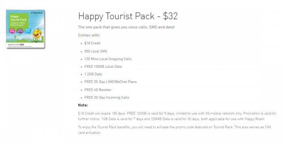The width and height of the screenshot is (284, 146).
Task: Select the $18 Credit list item
Action: point(93,43)
